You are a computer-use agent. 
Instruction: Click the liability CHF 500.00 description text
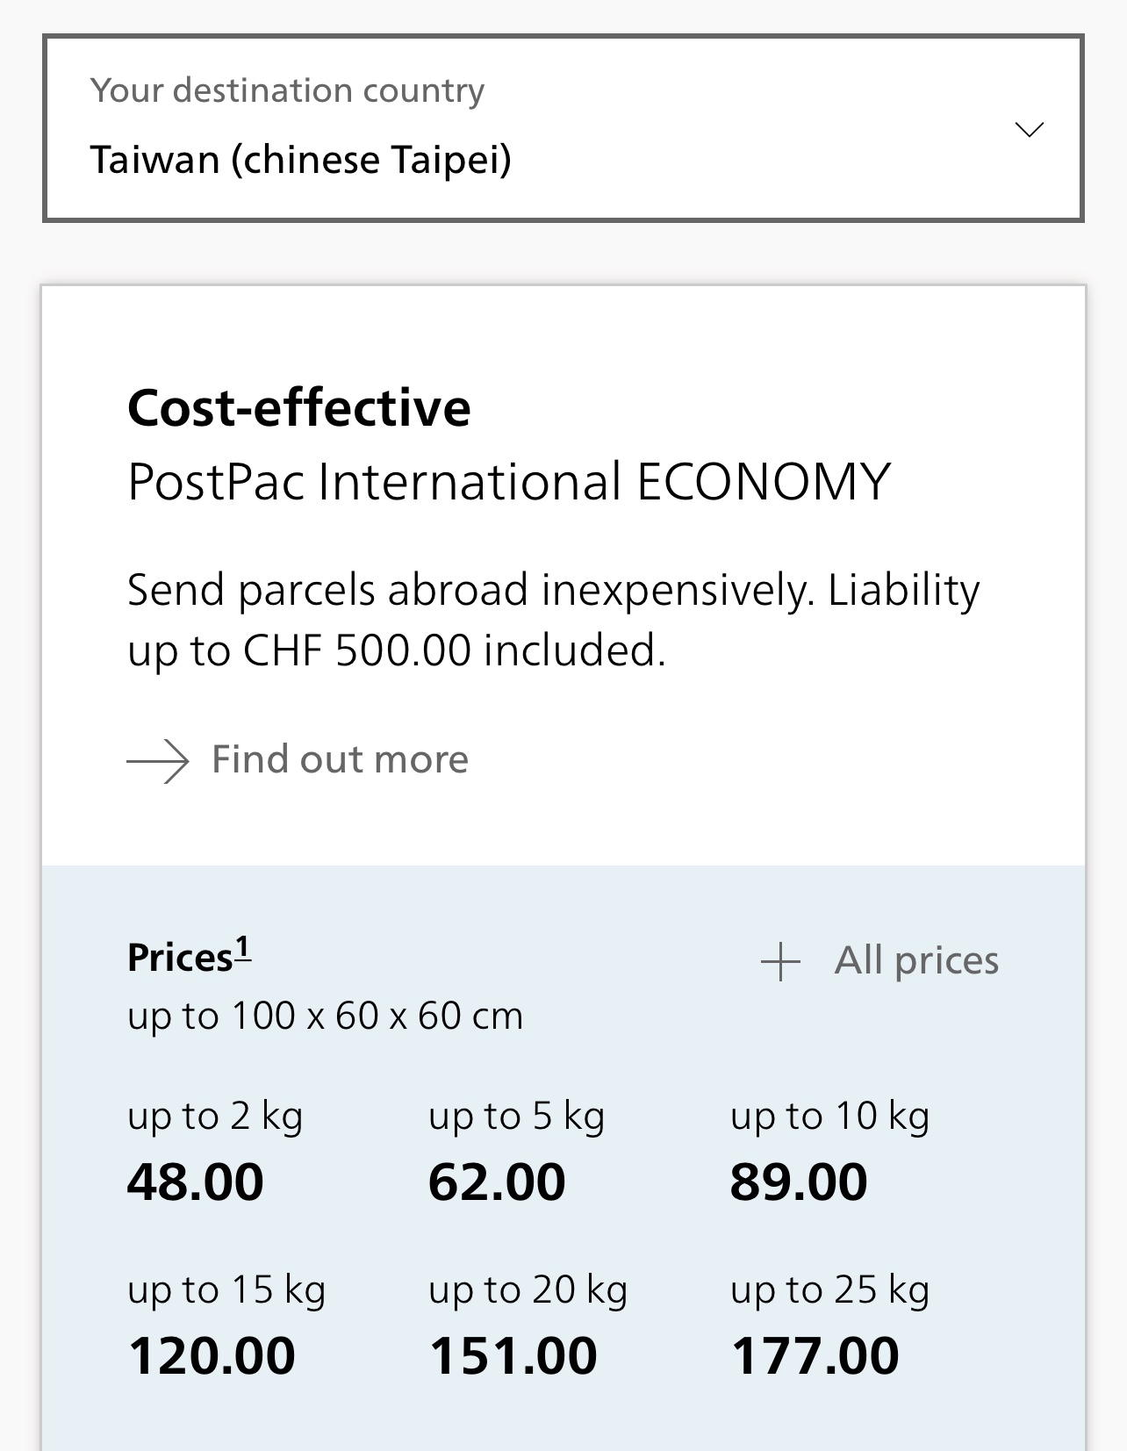(553, 620)
